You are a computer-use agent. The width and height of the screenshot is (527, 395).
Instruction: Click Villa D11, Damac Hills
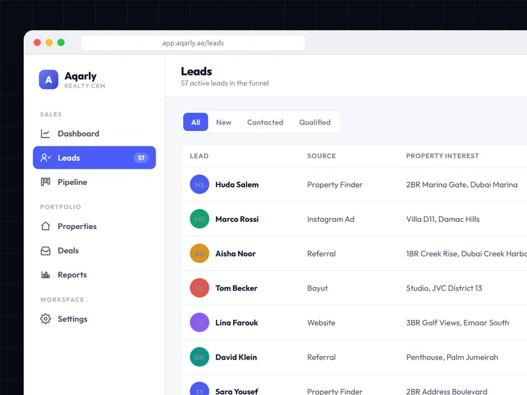point(443,219)
